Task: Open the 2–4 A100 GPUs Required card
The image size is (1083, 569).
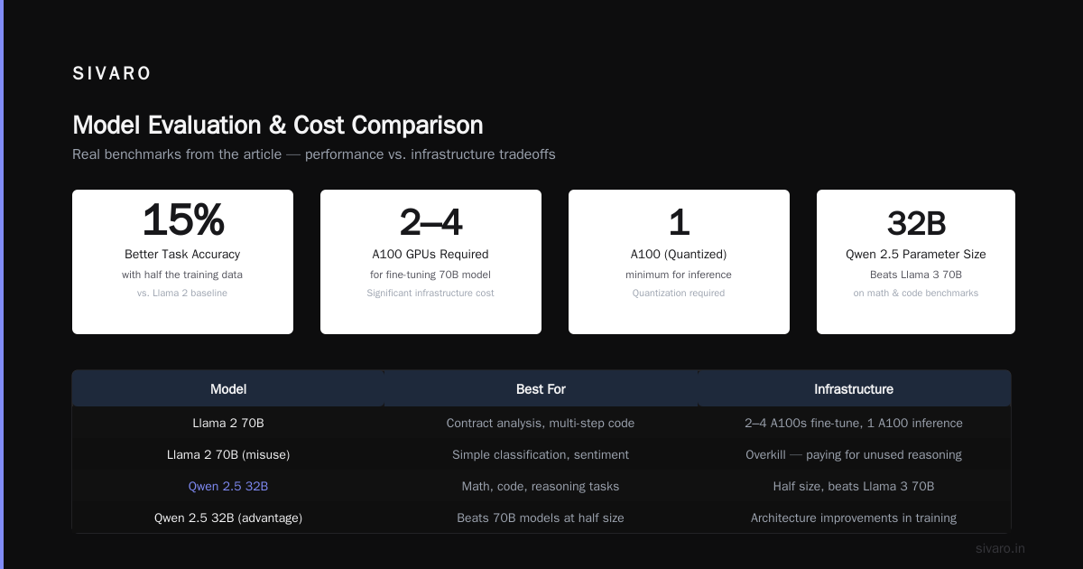Action: [430, 262]
